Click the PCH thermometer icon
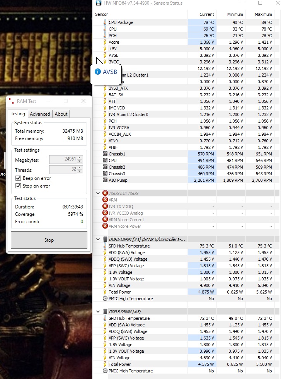Viewport: 281px width, 379px height. 105,35
